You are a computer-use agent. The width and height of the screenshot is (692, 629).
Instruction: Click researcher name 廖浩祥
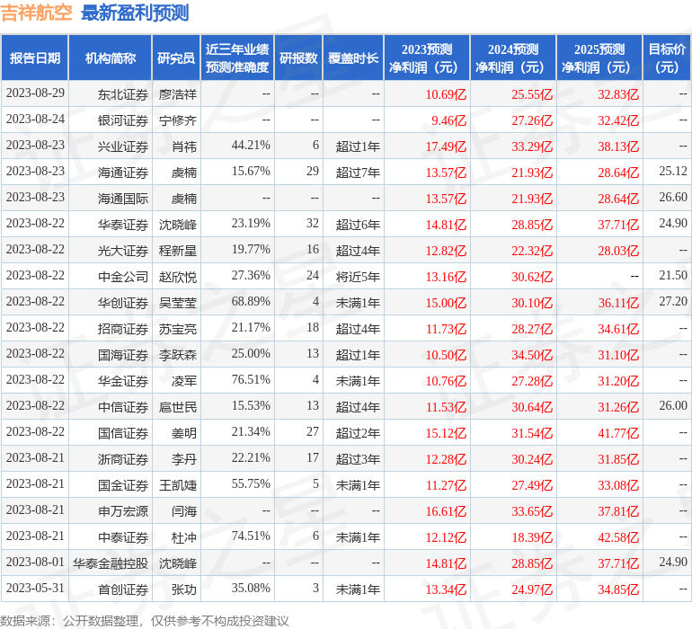pos(177,94)
